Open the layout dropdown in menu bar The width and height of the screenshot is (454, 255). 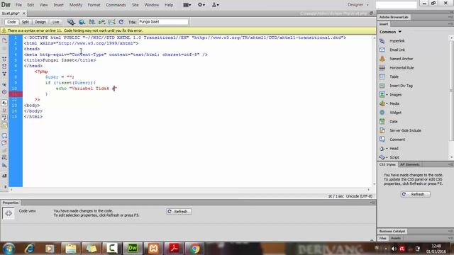[187, 5]
